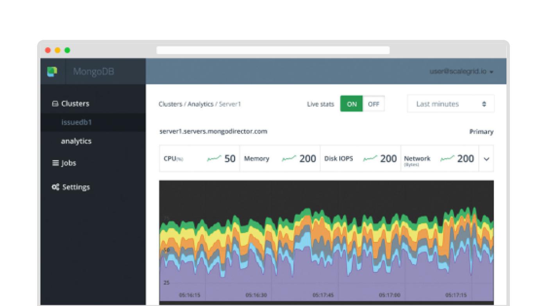Click the Memory sparkline trend icon
Viewport: 547px width, 306px height.
coord(289,158)
